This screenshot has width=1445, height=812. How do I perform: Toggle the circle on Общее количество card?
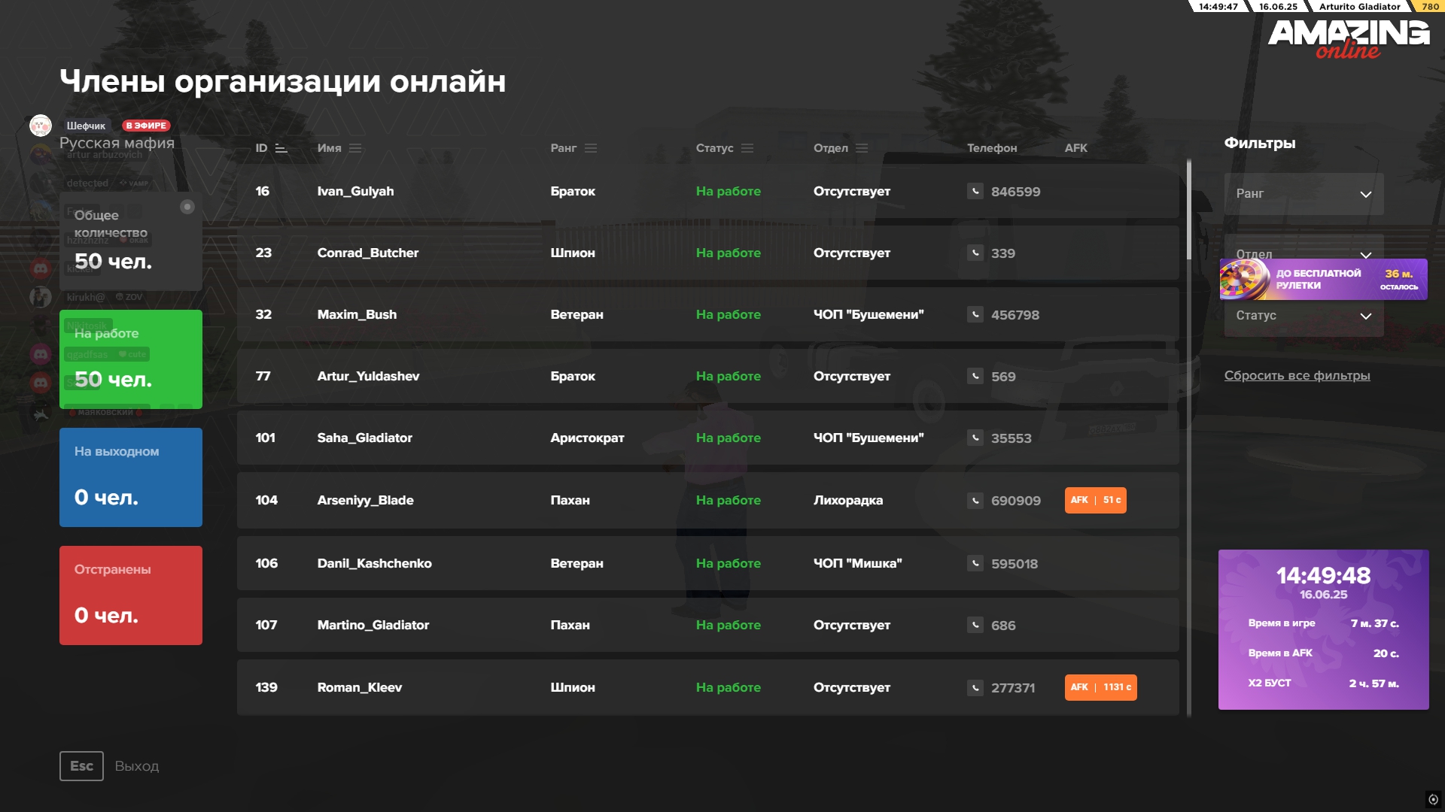tap(187, 207)
